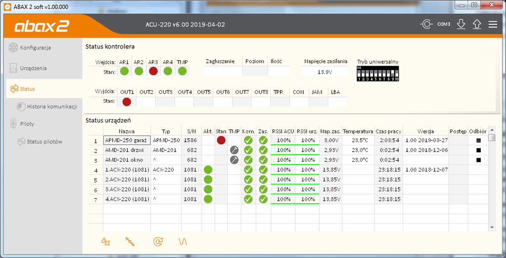506x258 pixels.
Task: Click version 1.00 2019-03-27 cell
Action: point(426,140)
